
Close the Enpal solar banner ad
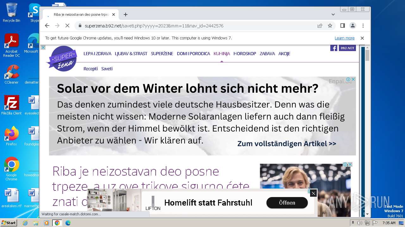pyautogui.click(x=353, y=79)
